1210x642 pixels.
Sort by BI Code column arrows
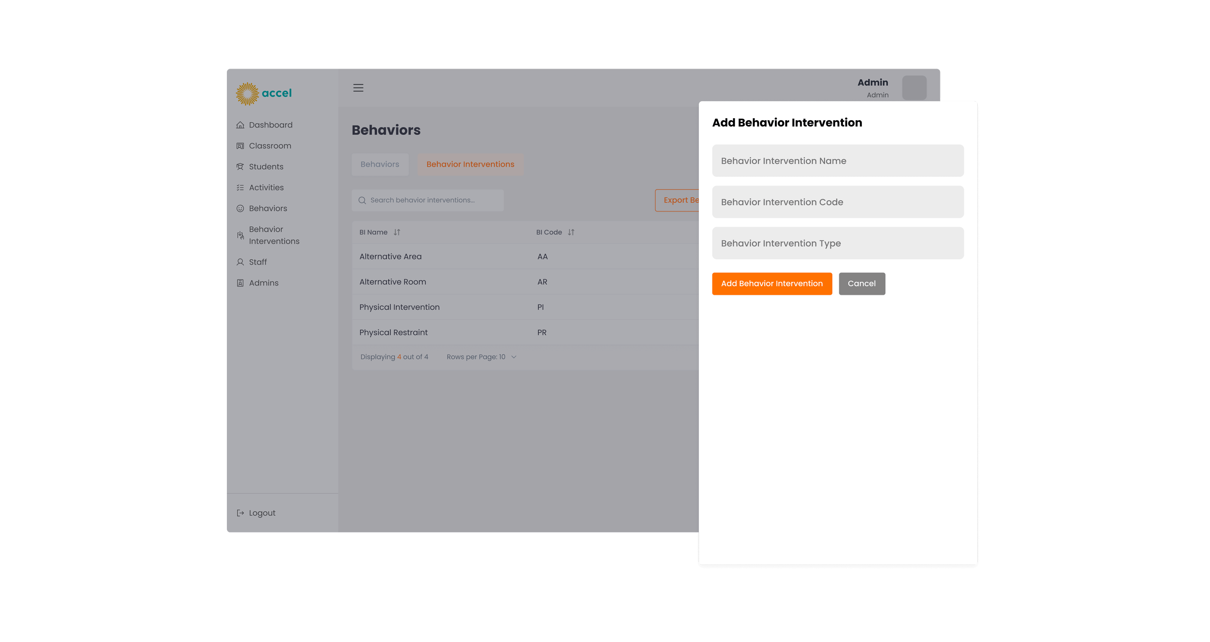point(571,232)
